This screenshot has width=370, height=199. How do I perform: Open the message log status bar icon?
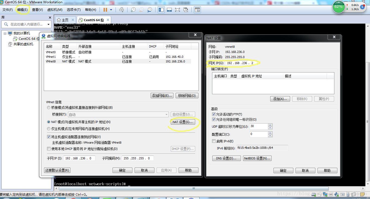pyautogui.click(x=362, y=194)
